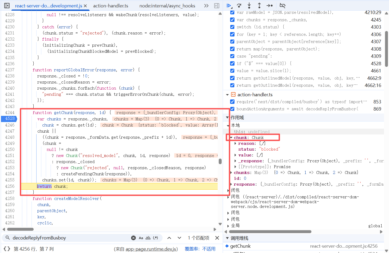This screenshot has height=253, width=389.
Task: Toggle the boundActionArguments breakpoint checkbox
Action: [232, 109]
